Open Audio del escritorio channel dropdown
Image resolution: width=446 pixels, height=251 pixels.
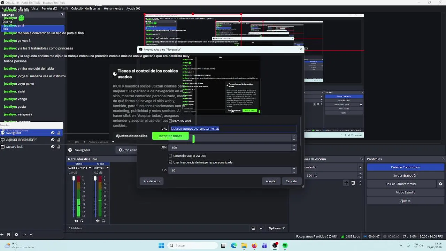[90, 168]
